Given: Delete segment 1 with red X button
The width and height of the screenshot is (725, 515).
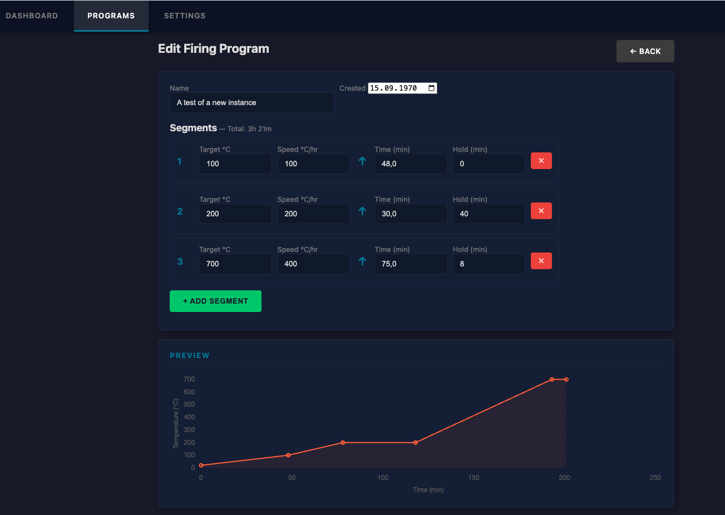Looking at the screenshot, I should [x=541, y=161].
